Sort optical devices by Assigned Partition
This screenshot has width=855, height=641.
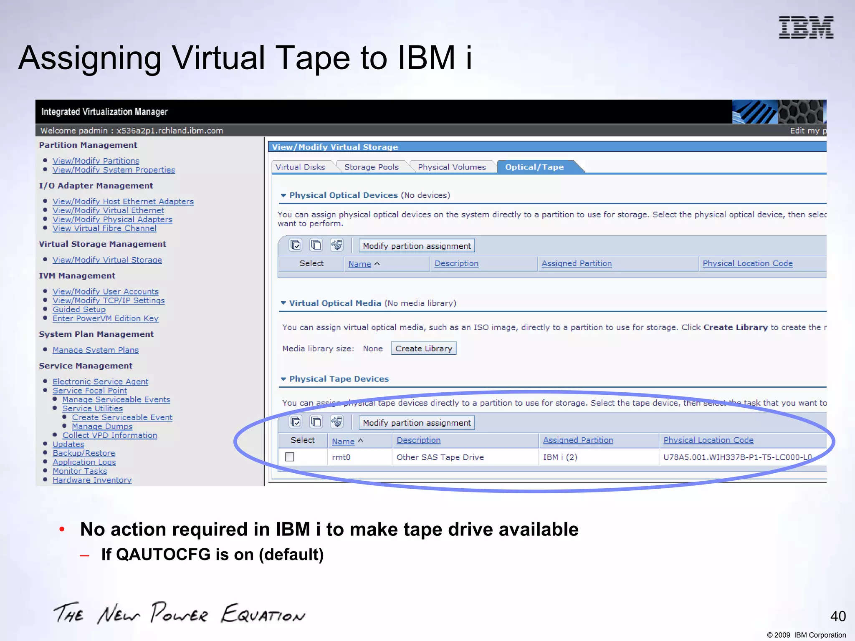click(577, 263)
